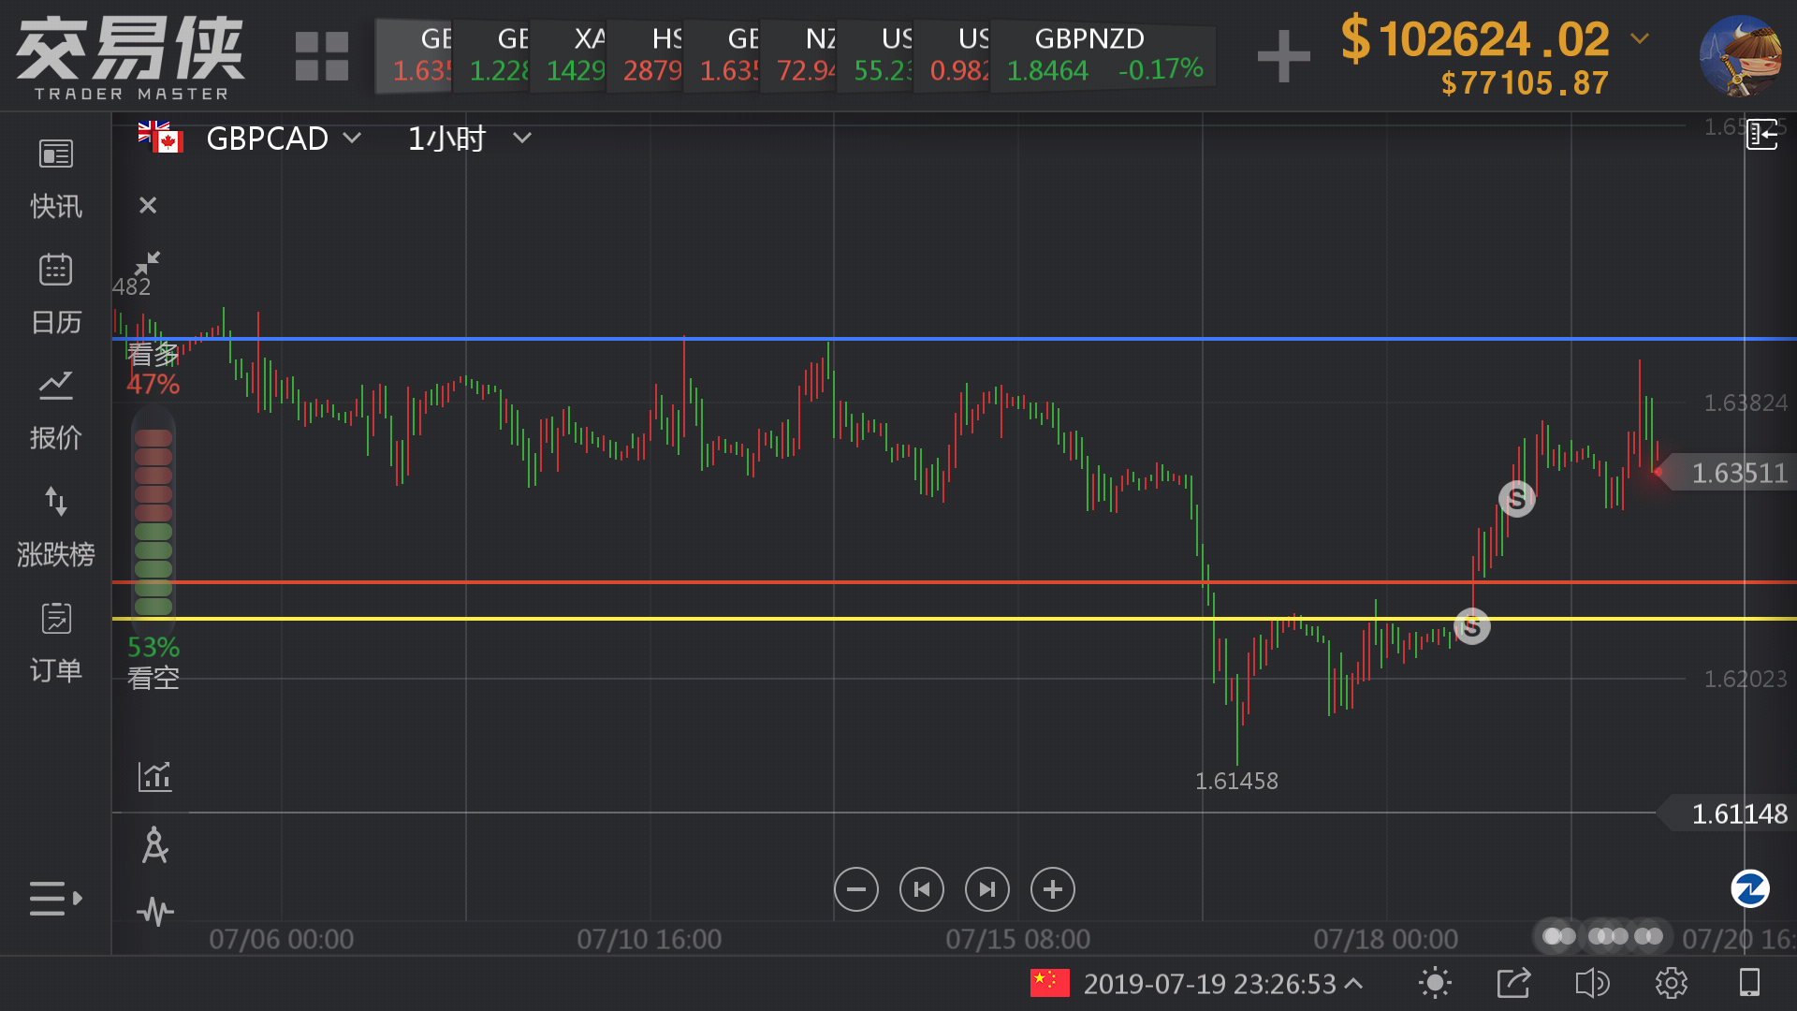Viewport: 1797px width, 1011px height.
Task: Expand the account balance dropdown arrow
Action: (x=1639, y=38)
